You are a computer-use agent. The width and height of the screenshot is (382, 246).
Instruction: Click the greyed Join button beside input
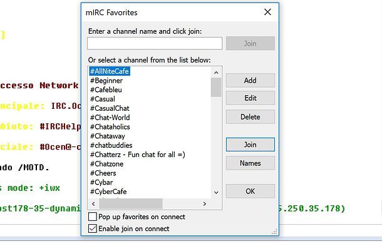[x=250, y=43]
